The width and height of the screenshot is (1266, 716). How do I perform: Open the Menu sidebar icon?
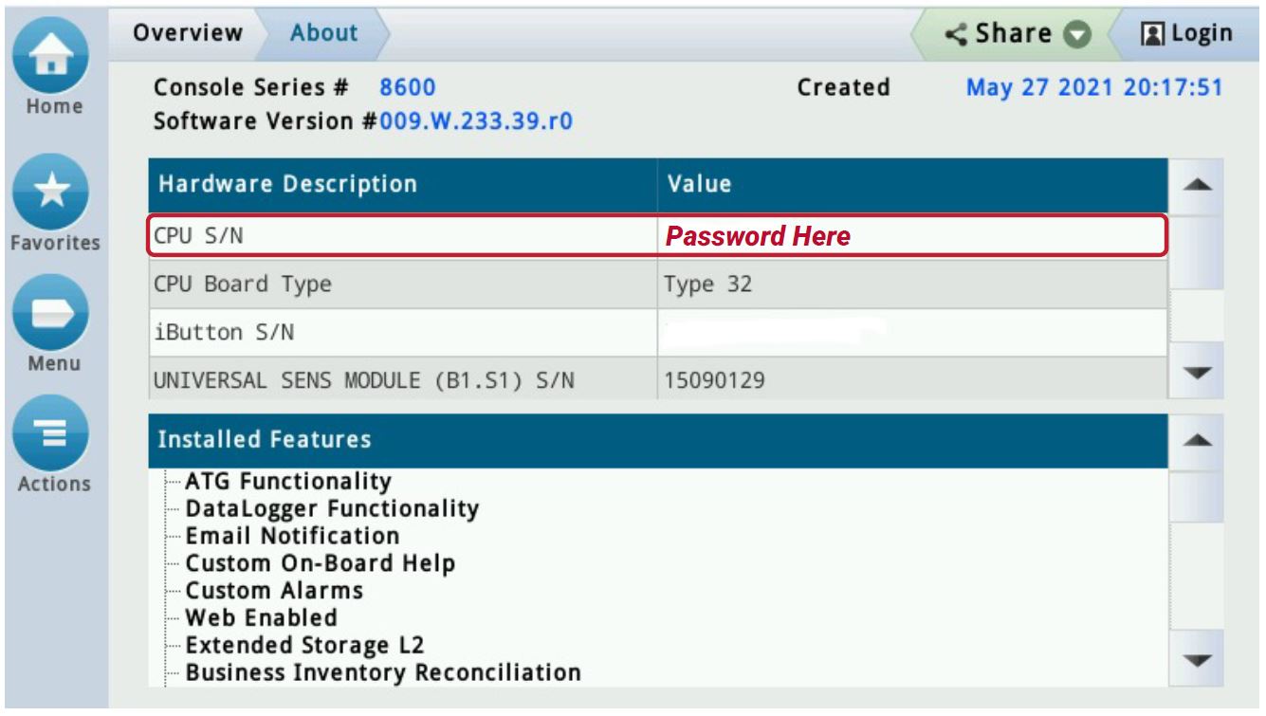pos(52,313)
